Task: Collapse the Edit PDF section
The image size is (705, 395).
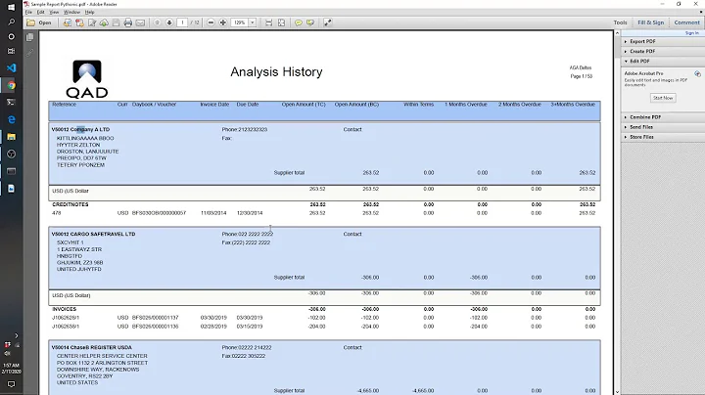Action: pyautogui.click(x=663, y=61)
